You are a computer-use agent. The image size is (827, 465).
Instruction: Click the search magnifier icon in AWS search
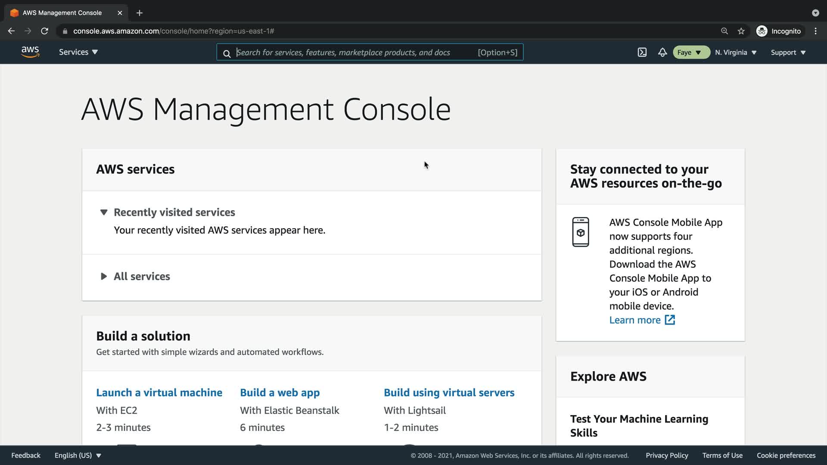pyautogui.click(x=227, y=53)
